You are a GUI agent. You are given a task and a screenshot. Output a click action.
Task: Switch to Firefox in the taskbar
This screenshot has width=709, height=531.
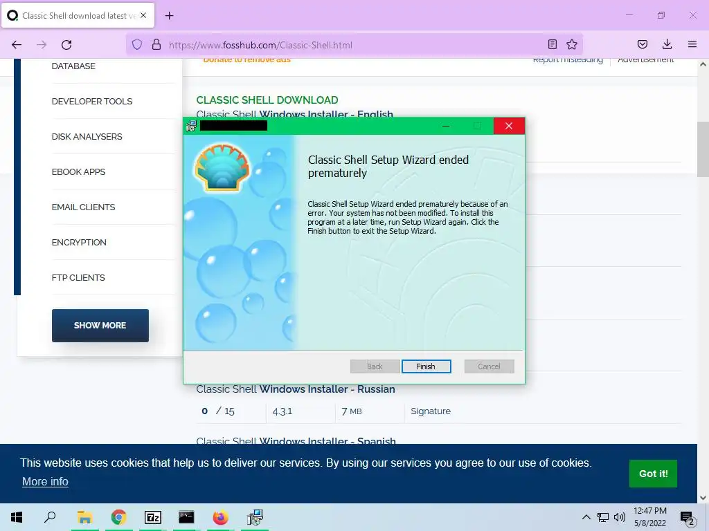click(x=221, y=517)
